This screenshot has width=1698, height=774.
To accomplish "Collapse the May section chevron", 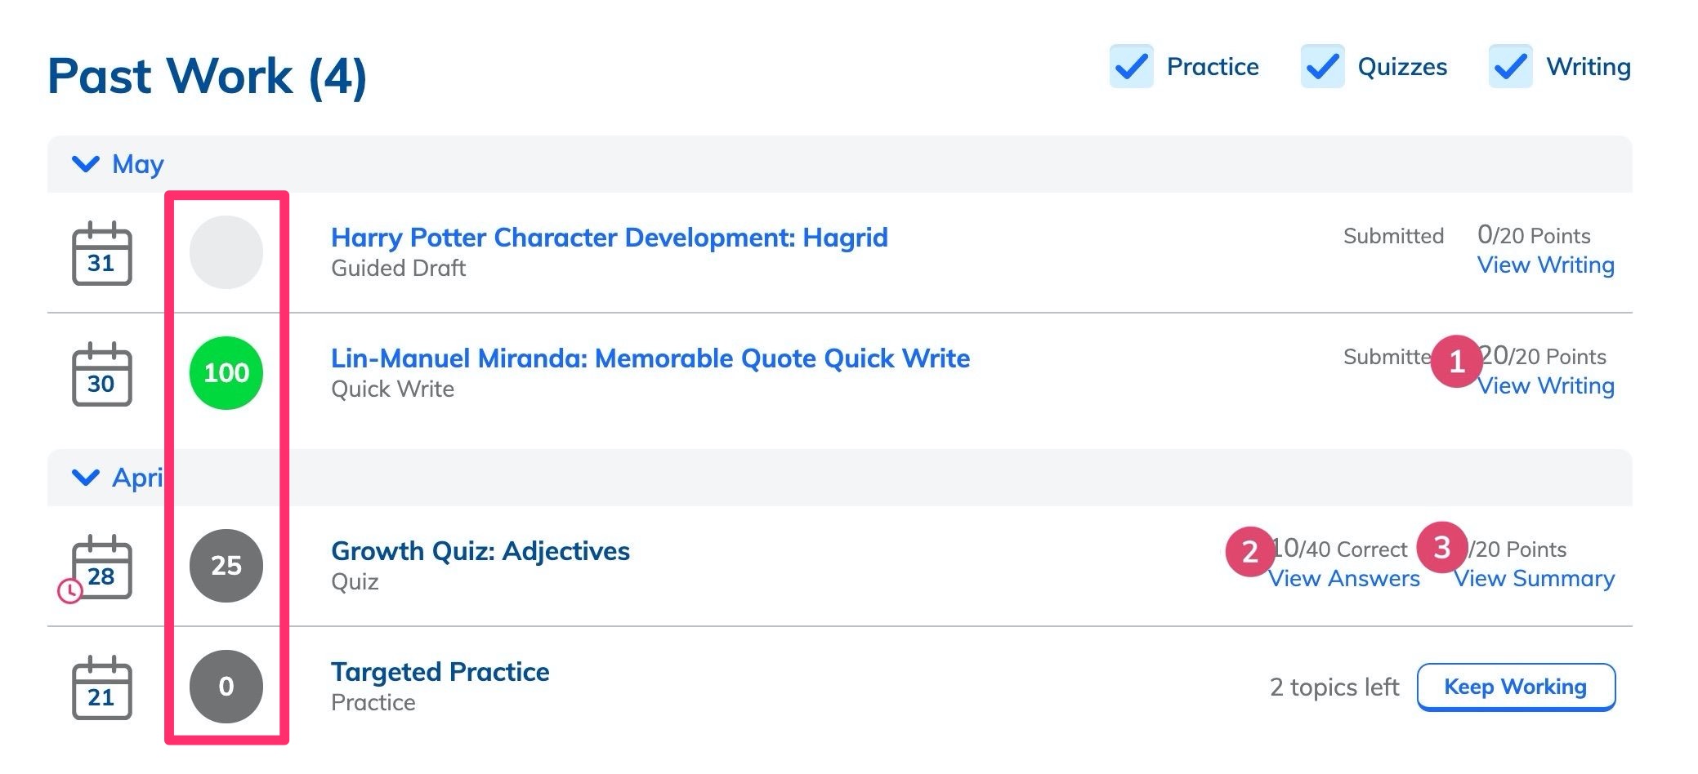I will [86, 164].
